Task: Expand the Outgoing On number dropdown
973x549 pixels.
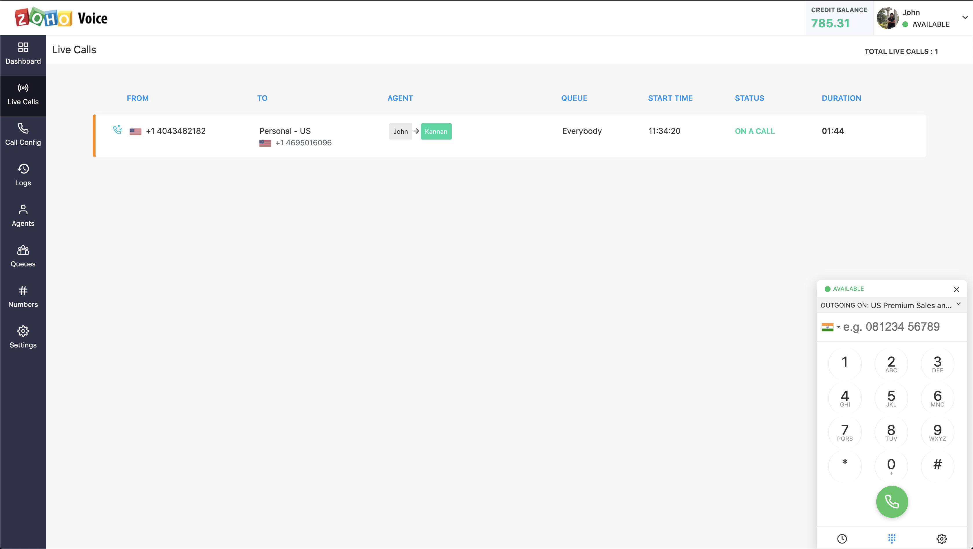Action: (x=958, y=304)
